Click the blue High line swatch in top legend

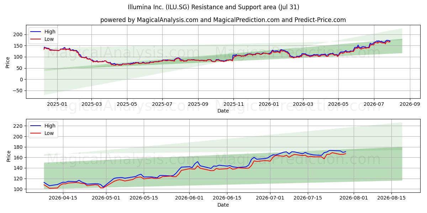pyautogui.click(x=36, y=32)
